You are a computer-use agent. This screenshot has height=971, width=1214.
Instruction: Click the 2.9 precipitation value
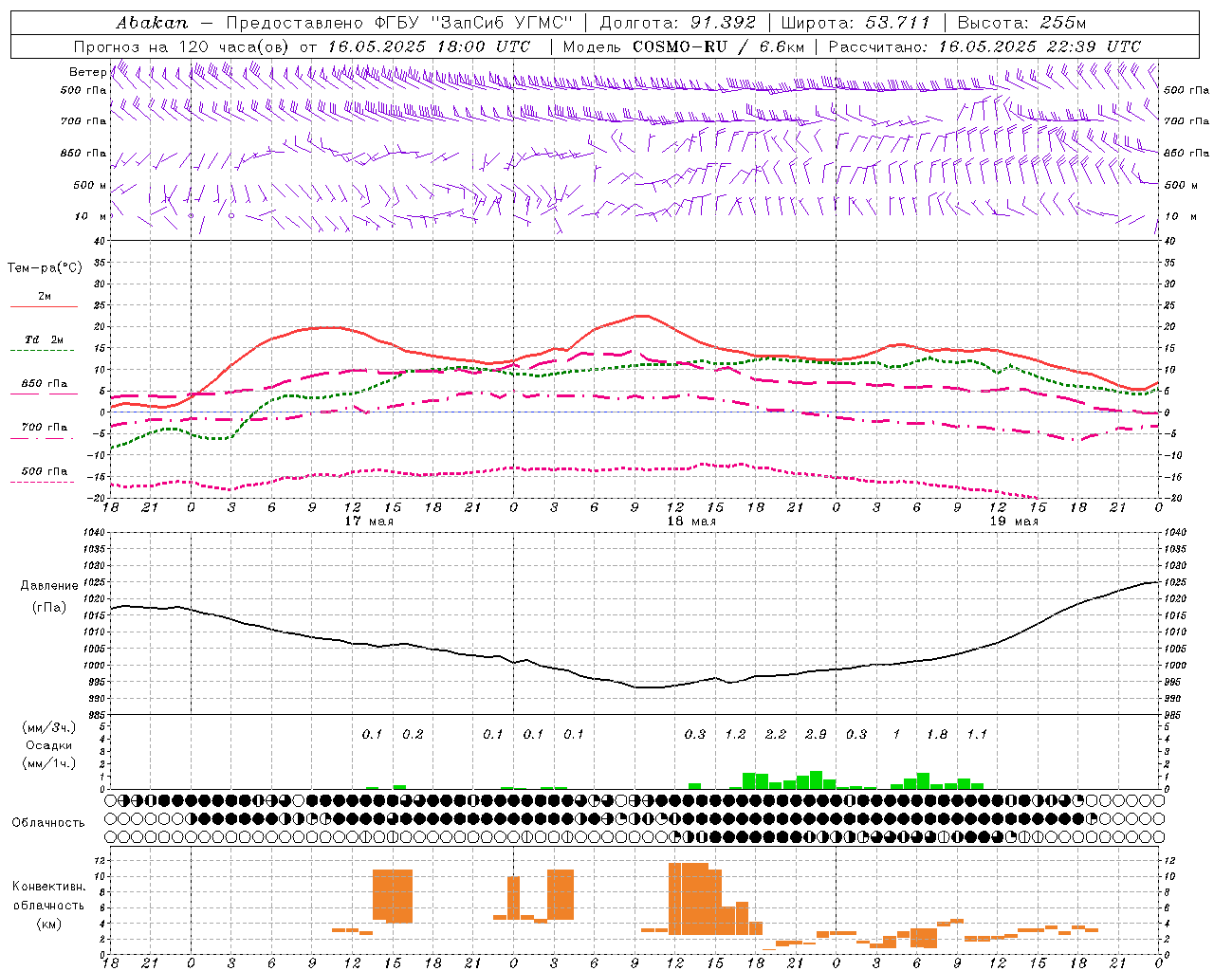pyautogui.click(x=816, y=734)
